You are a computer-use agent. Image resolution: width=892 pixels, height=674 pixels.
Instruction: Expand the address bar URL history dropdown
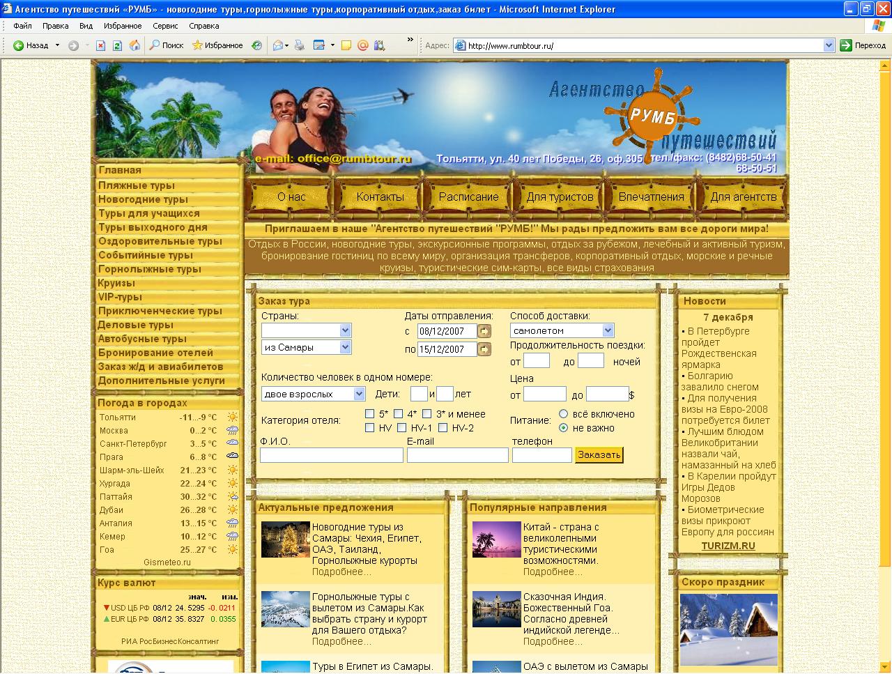829,45
